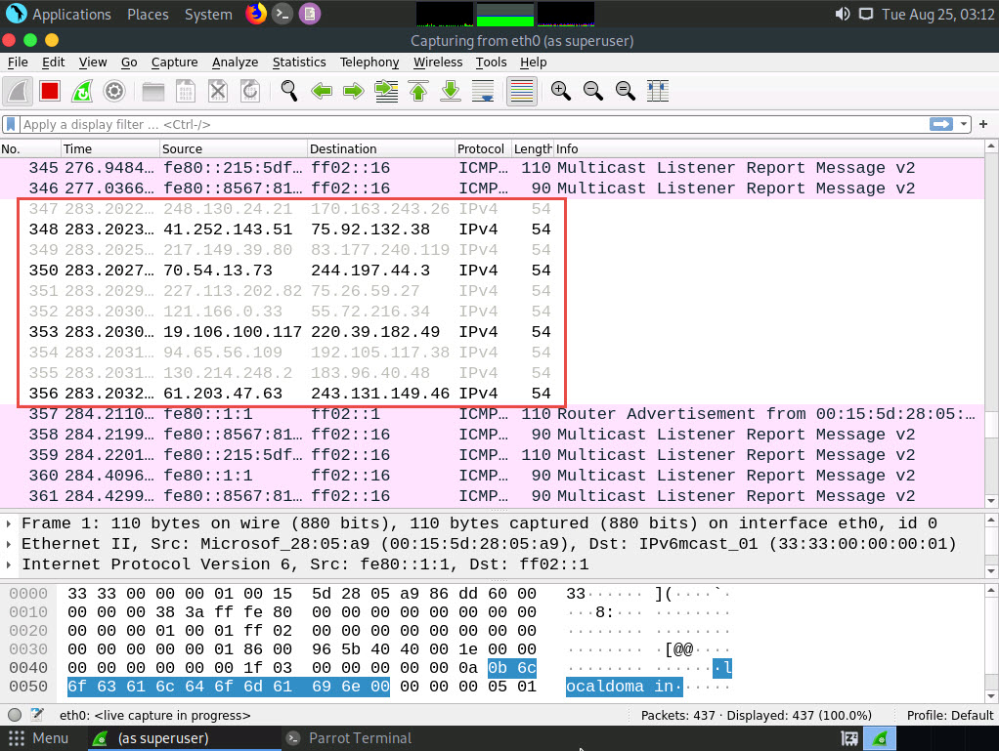Save this capture file icon
Viewport: 999px width, 751px height.
pos(186,92)
